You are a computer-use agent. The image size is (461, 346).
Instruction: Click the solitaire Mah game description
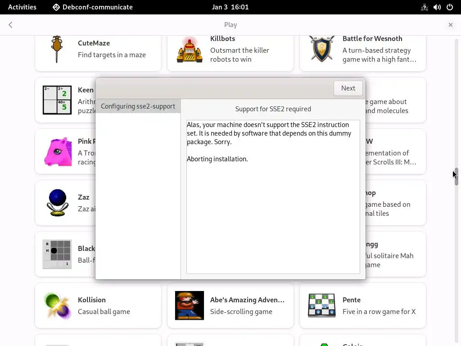(x=389, y=260)
